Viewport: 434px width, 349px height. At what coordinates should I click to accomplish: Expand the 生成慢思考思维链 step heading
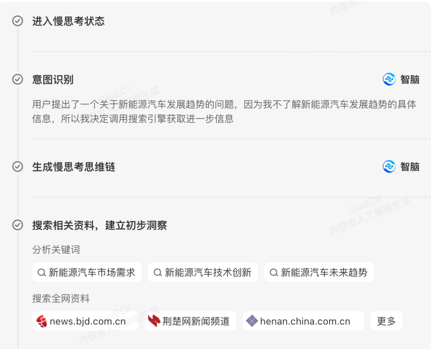click(74, 167)
